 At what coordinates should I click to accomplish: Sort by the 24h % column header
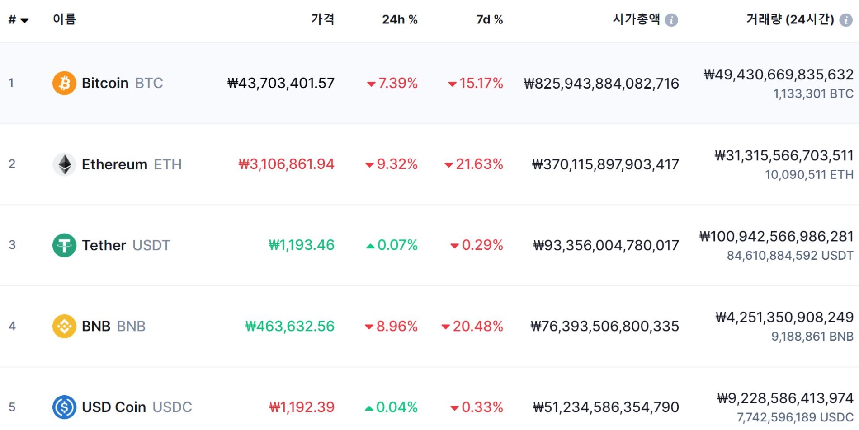coord(400,19)
